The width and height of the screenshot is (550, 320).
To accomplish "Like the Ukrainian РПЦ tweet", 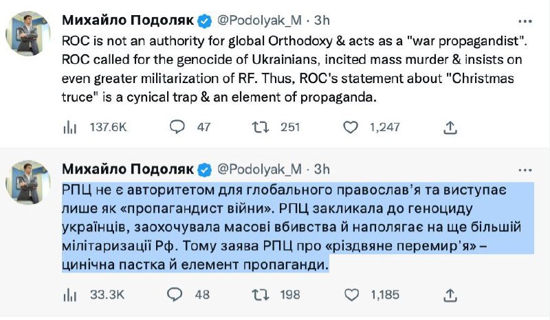I will pos(351,295).
